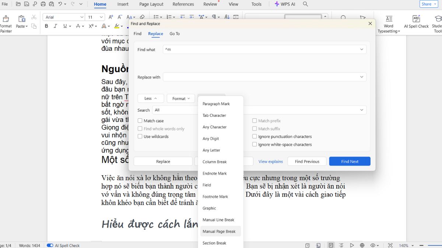Tick Ignore punctuation characters checkbox
Screen dimensions: 442x248
coord(255,136)
